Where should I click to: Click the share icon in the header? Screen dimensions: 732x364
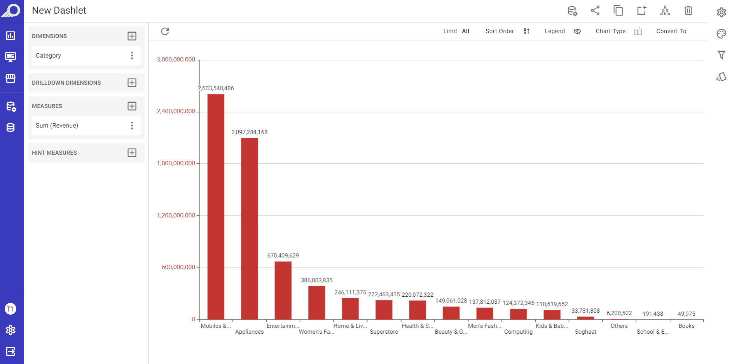coord(595,10)
